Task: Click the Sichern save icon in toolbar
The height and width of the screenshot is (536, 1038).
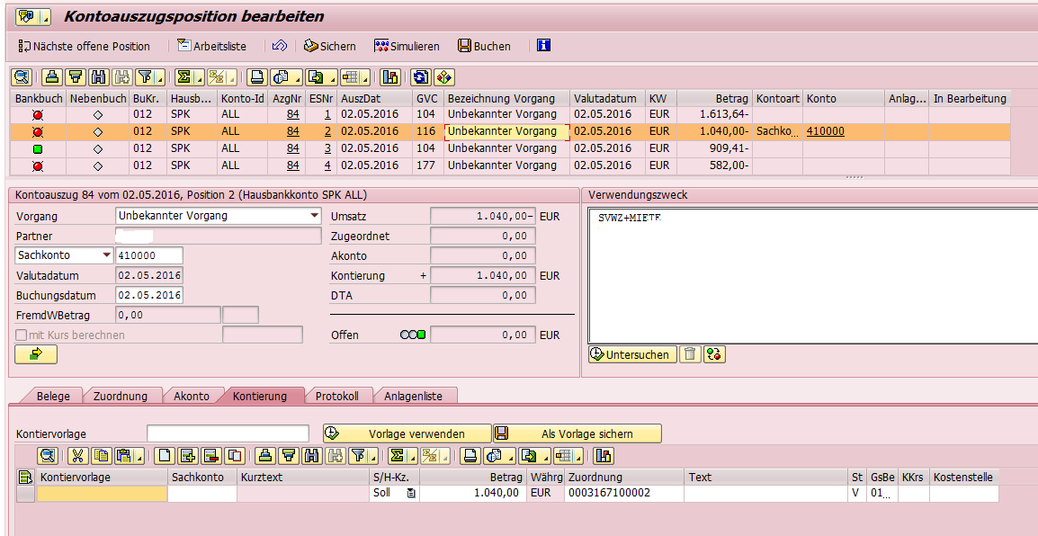Action: coord(311,46)
